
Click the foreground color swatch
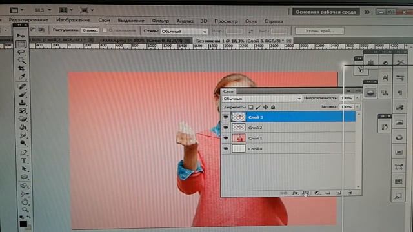(x=23, y=224)
